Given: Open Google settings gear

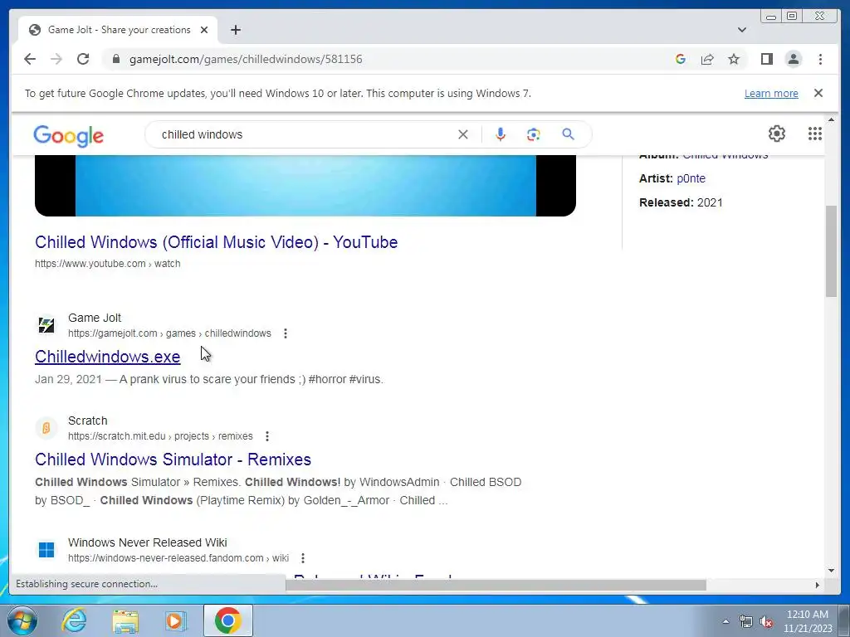Looking at the screenshot, I should (x=777, y=134).
